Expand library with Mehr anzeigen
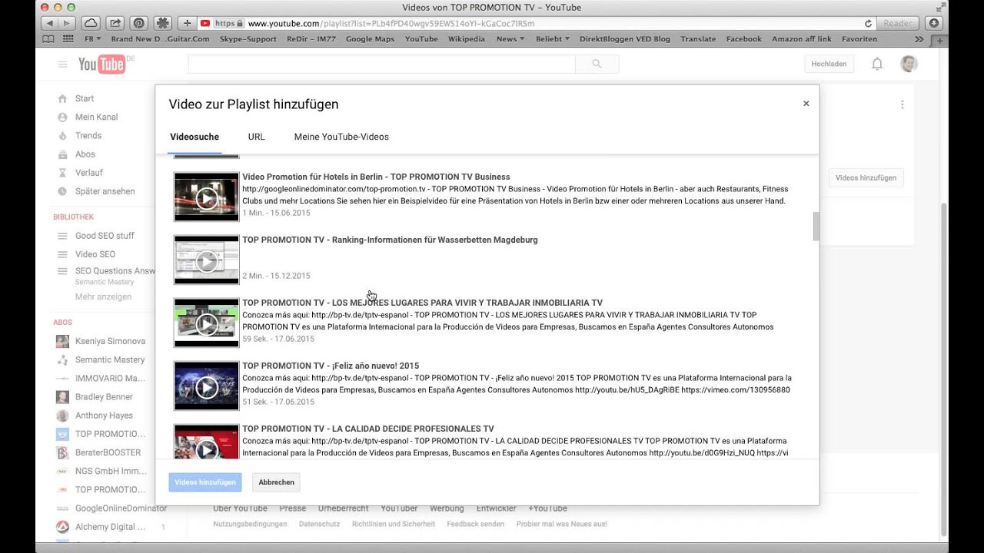This screenshot has height=553, width=984. [103, 296]
